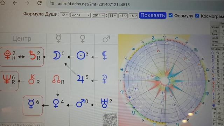Click the Sagittarius sign on chart rim
Image resolution: width=224 pixels, height=126 pixels.
176,38
